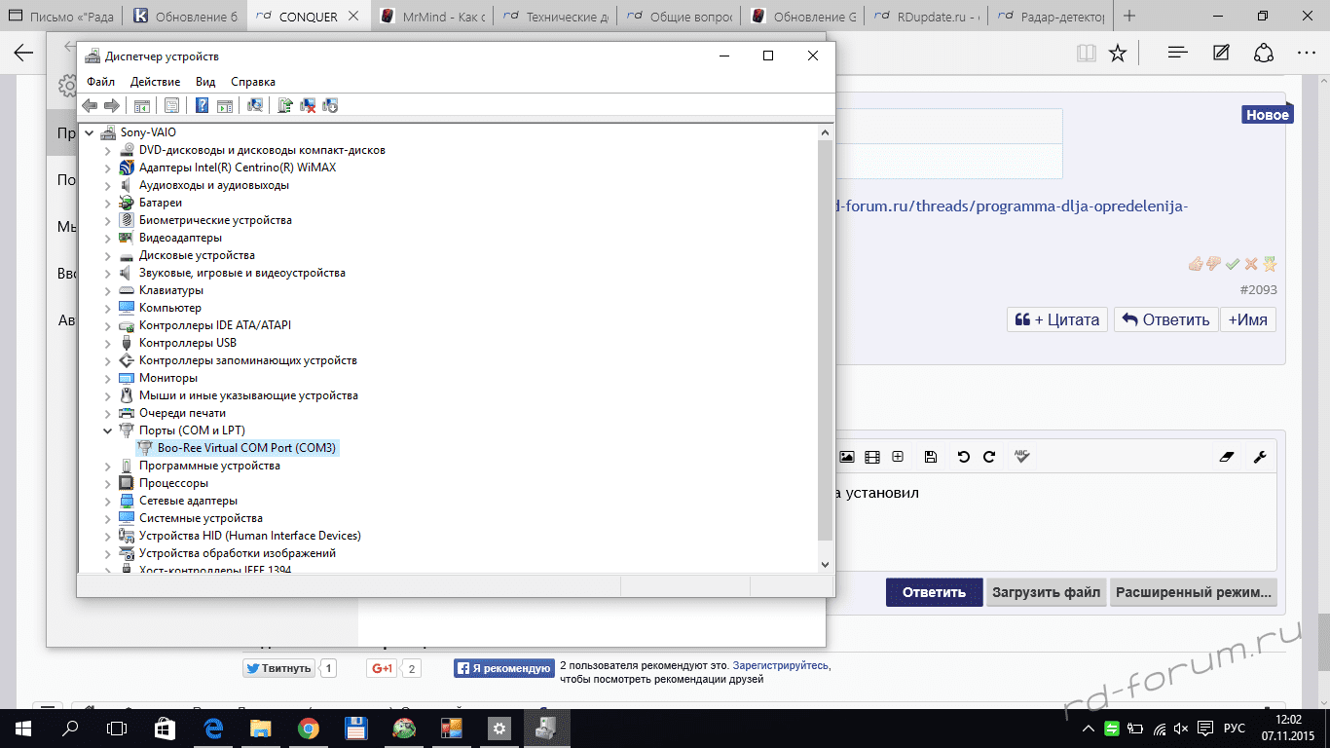
Task: Click the update driver software toolbar icon
Action: click(285, 105)
